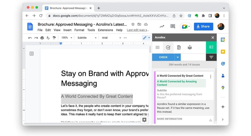Open the Google Docs home icon

click(30, 27)
